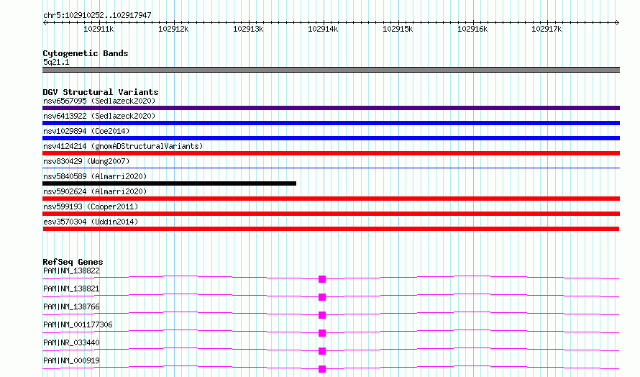Viewport: 640px width, 377px height.
Task: Select the RefSeq Genes track title
Action: tap(73, 262)
